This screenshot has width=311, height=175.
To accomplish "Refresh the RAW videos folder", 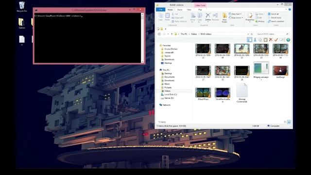I will tap(252, 34).
